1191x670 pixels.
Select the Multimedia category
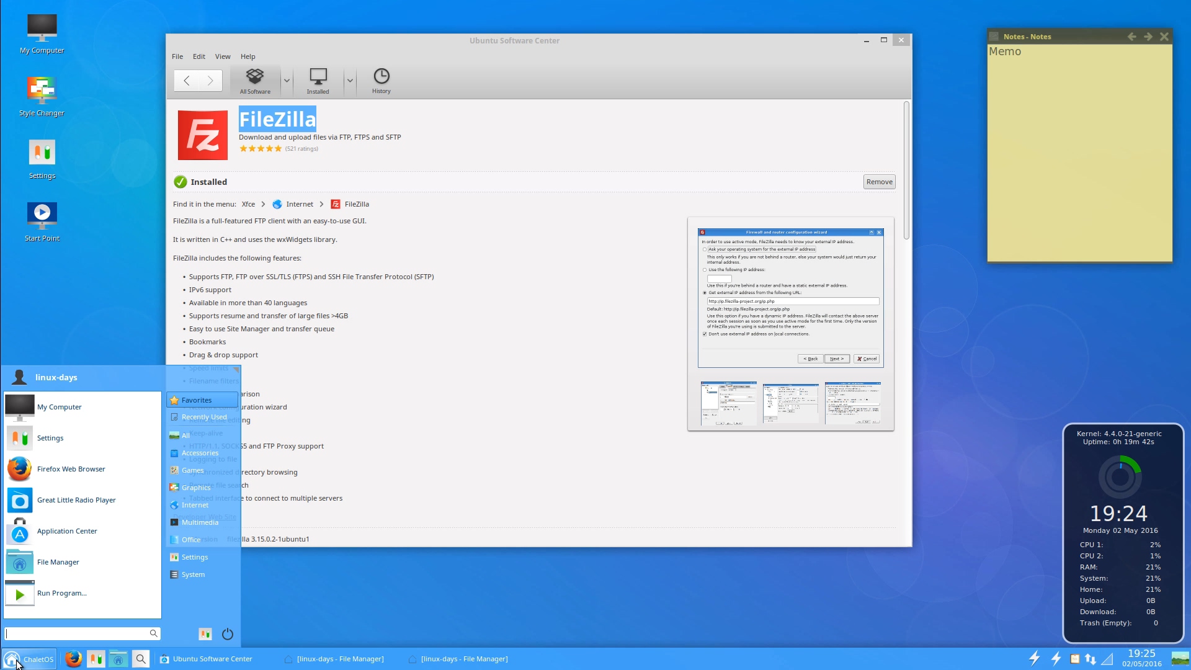click(202, 522)
